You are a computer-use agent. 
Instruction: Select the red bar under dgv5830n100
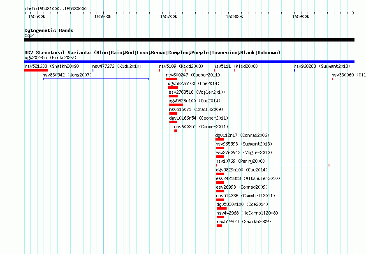coord(222,208)
